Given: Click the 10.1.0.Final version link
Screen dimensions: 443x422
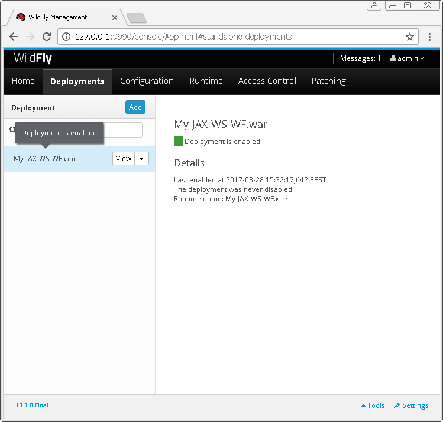Looking at the screenshot, I should (x=32, y=405).
